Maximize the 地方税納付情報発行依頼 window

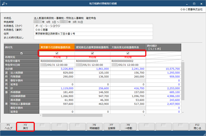tap(194, 4)
